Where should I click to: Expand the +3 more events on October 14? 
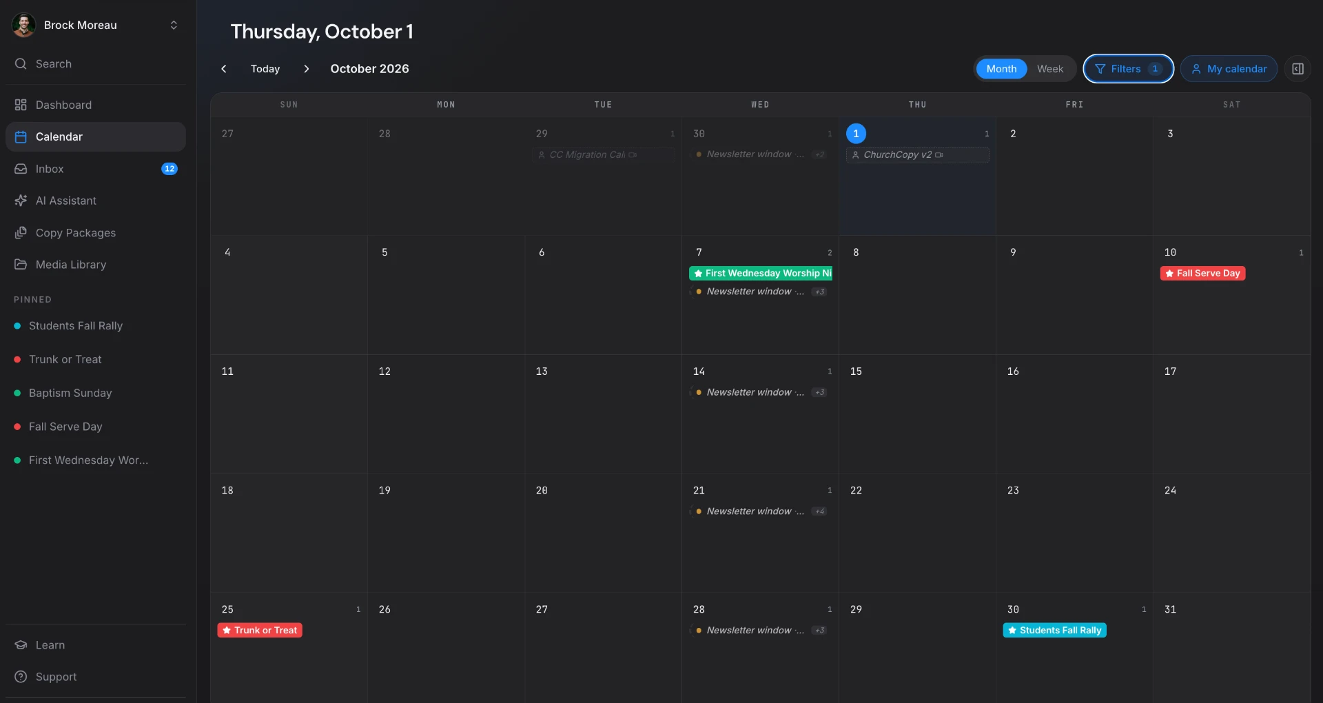(x=819, y=393)
